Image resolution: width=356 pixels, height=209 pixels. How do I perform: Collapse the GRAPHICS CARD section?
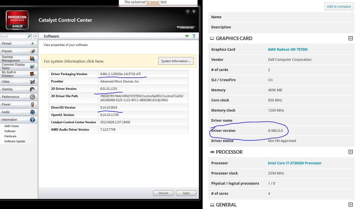tap(350, 39)
